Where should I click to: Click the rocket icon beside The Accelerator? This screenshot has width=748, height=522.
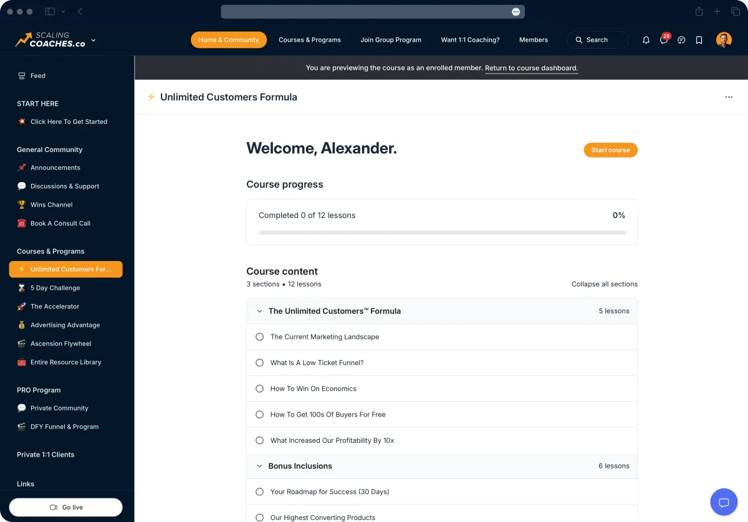click(x=22, y=306)
